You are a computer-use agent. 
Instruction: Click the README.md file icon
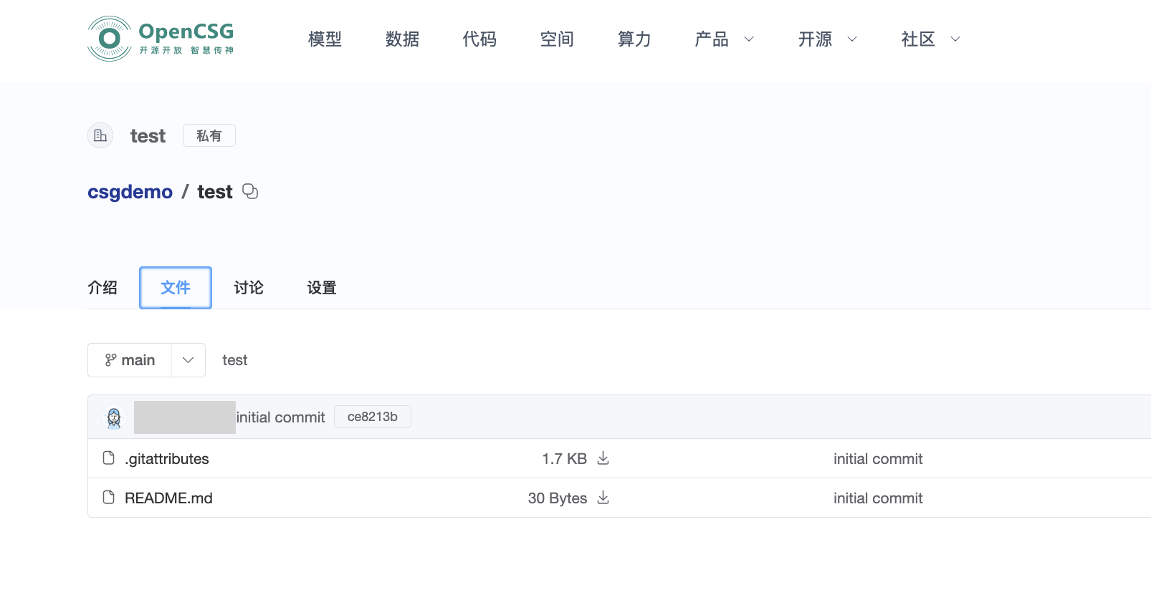click(x=109, y=498)
